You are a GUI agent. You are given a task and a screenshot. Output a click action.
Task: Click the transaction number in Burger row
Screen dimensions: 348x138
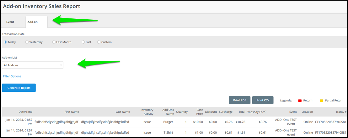click(x=331, y=122)
